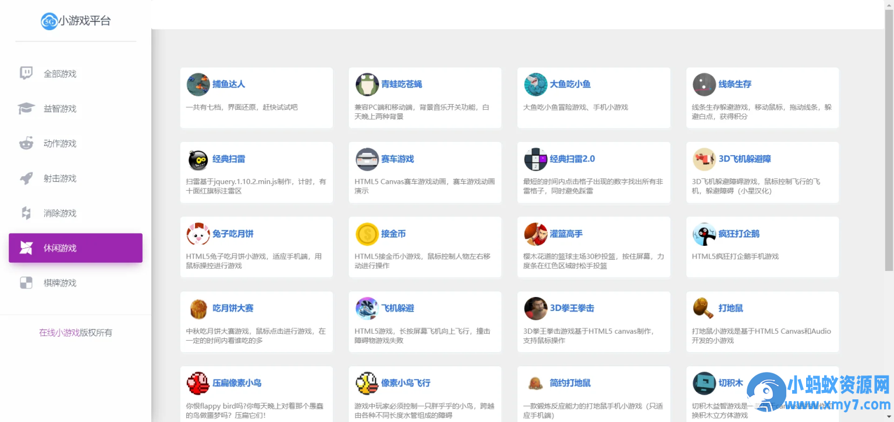Click the 大鱼吃小鱼 fish icon
The image size is (894, 422).
pyautogui.click(x=535, y=84)
